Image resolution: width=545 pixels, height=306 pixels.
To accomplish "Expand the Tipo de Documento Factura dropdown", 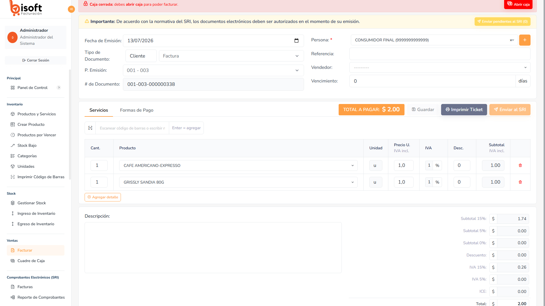I will click(x=231, y=56).
